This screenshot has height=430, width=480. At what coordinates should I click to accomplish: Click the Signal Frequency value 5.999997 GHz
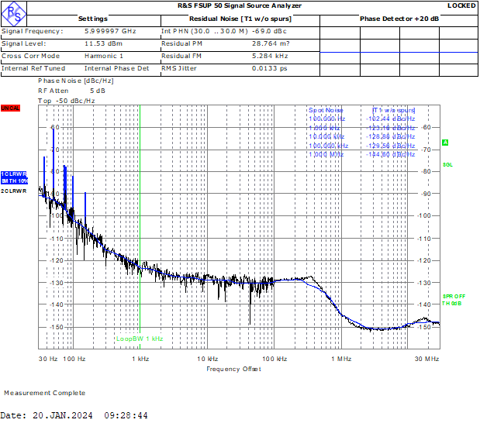point(110,31)
